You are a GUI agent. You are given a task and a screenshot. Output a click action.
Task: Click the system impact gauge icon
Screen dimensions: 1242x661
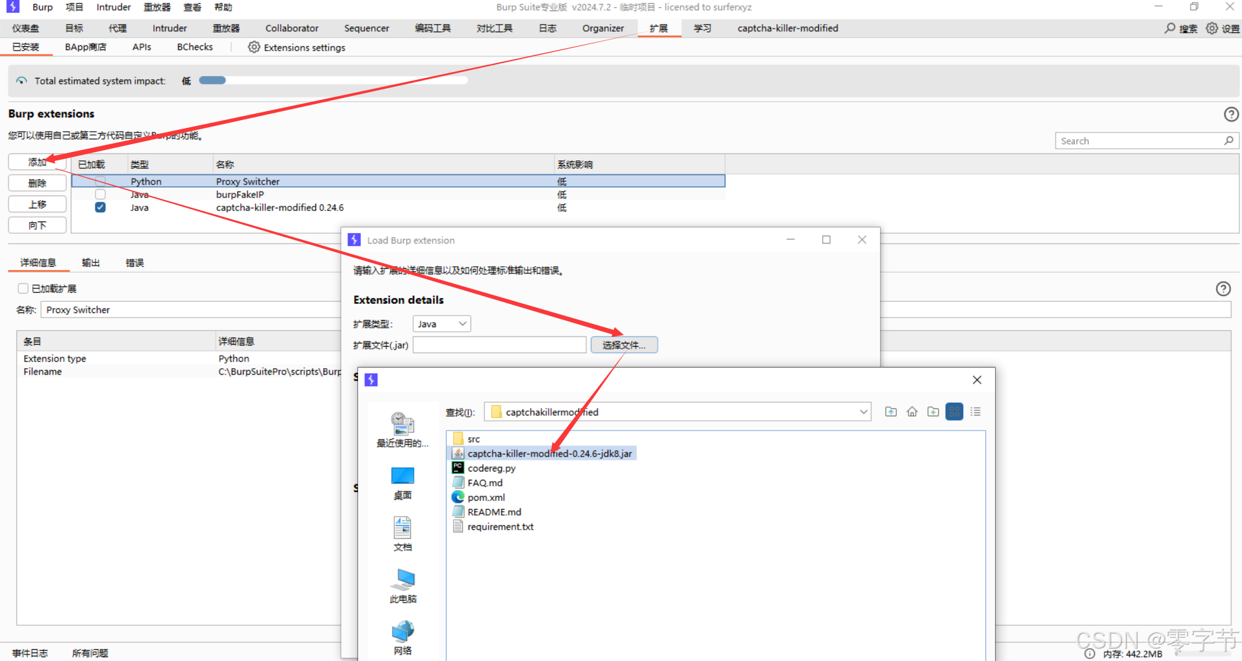point(21,81)
